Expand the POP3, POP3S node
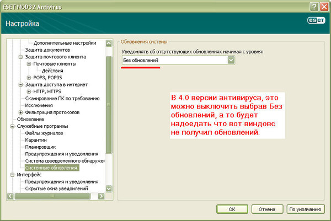 29,78
